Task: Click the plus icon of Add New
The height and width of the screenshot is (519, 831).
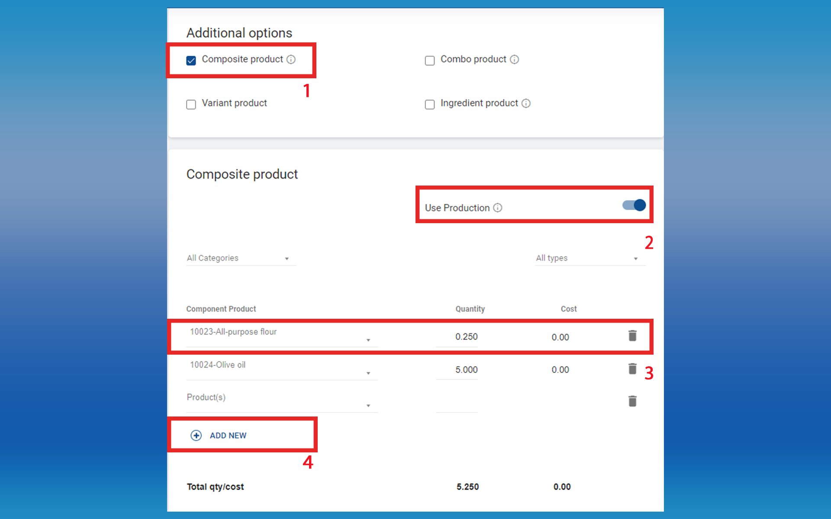Action: (x=196, y=435)
